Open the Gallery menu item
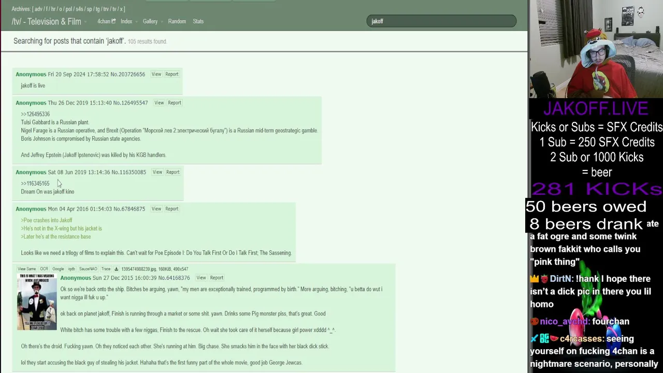The height and width of the screenshot is (373, 663). click(150, 21)
